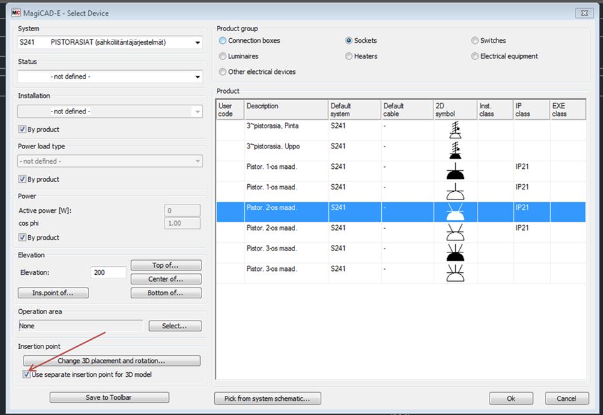Select Electrical equipment product group

point(475,56)
